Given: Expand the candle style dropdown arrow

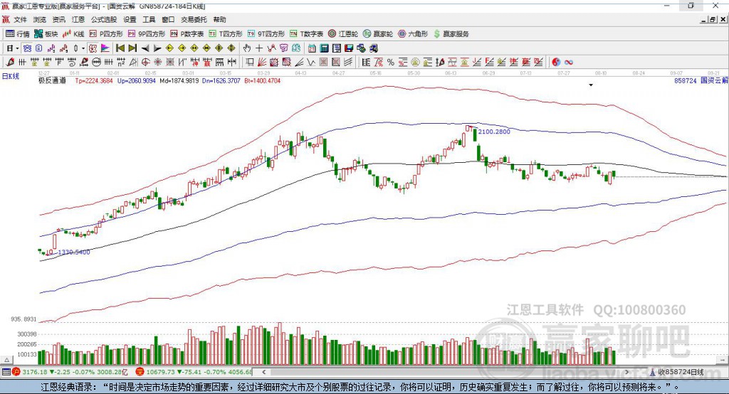Looking at the screenshot, I should pos(83,48).
